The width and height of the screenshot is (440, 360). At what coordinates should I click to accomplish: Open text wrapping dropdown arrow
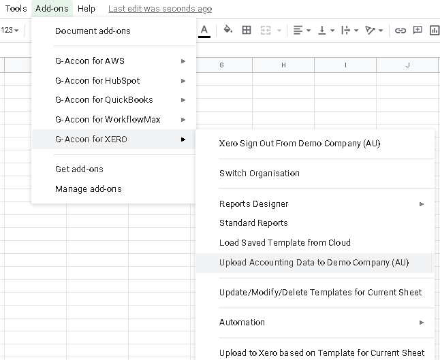click(356, 30)
